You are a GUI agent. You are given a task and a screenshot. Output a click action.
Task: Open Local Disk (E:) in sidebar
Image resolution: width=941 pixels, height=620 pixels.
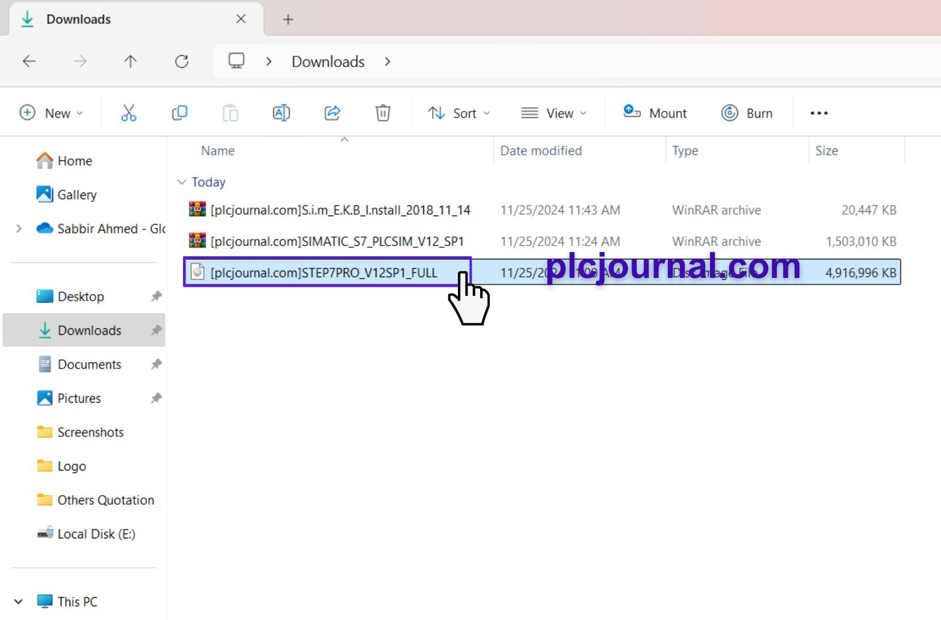coord(86,534)
